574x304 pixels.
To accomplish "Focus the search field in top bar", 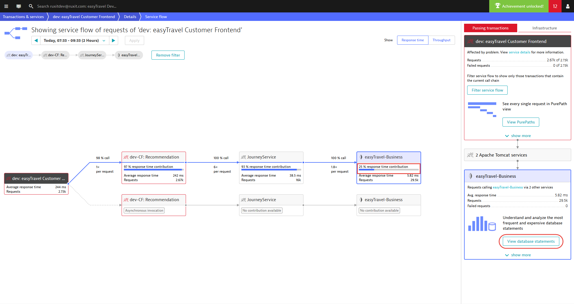I will [x=77, y=6].
